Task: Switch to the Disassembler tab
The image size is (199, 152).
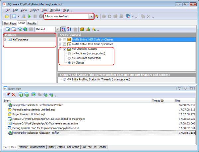Action: click(x=37, y=147)
